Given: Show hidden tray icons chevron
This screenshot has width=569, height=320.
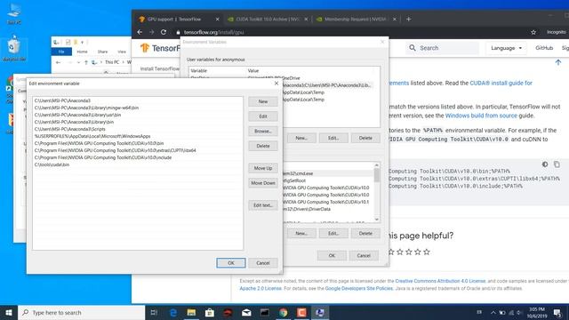Looking at the screenshot, I should pyautogui.click(x=493, y=312).
